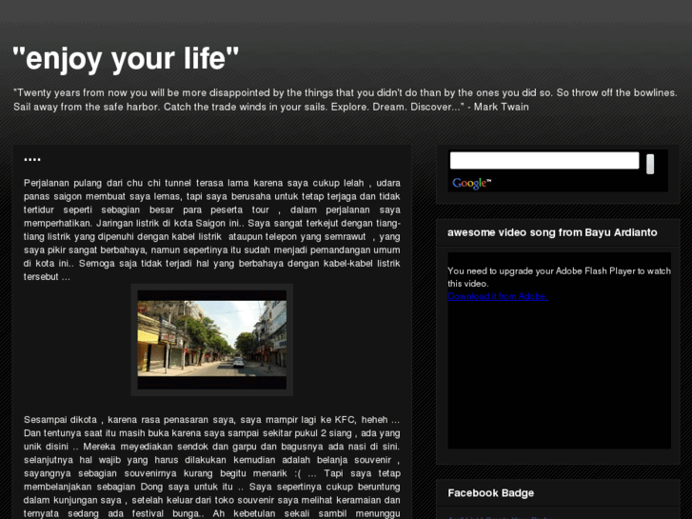Click the "...." post title
The height and width of the screenshot is (519, 692).
[x=32, y=159]
